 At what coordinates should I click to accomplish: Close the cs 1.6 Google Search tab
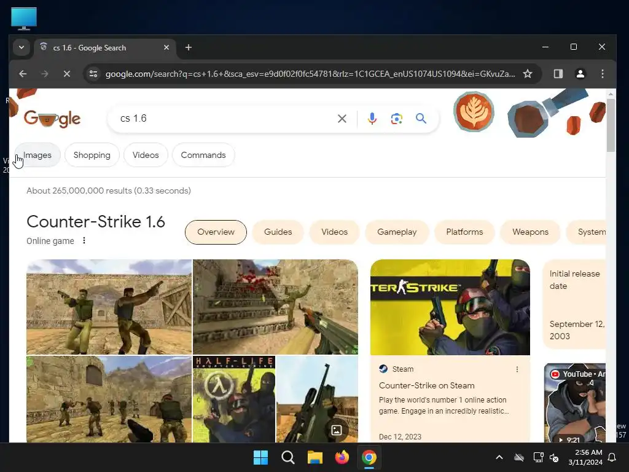tap(166, 47)
